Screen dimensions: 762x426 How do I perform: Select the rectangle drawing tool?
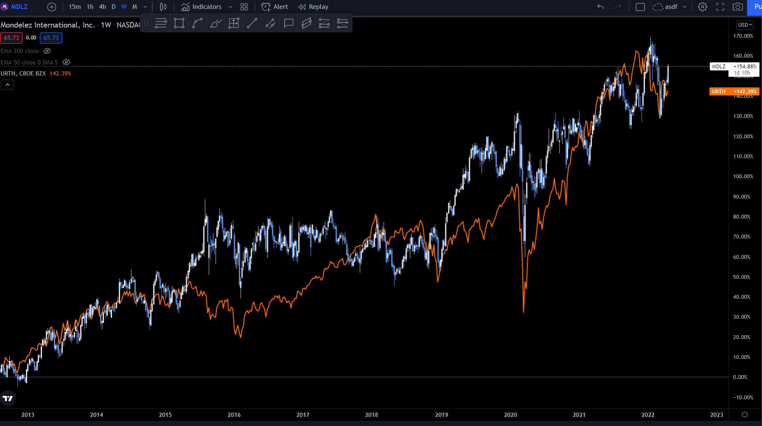click(x=179, y=23)
